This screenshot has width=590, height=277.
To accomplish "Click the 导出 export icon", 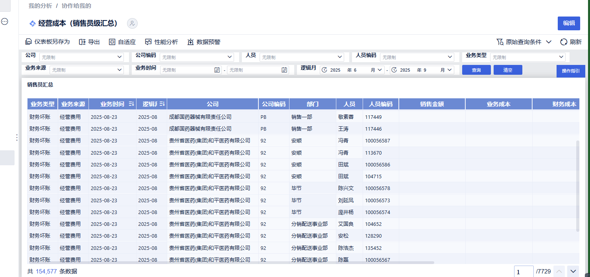I will click(82, 42).
